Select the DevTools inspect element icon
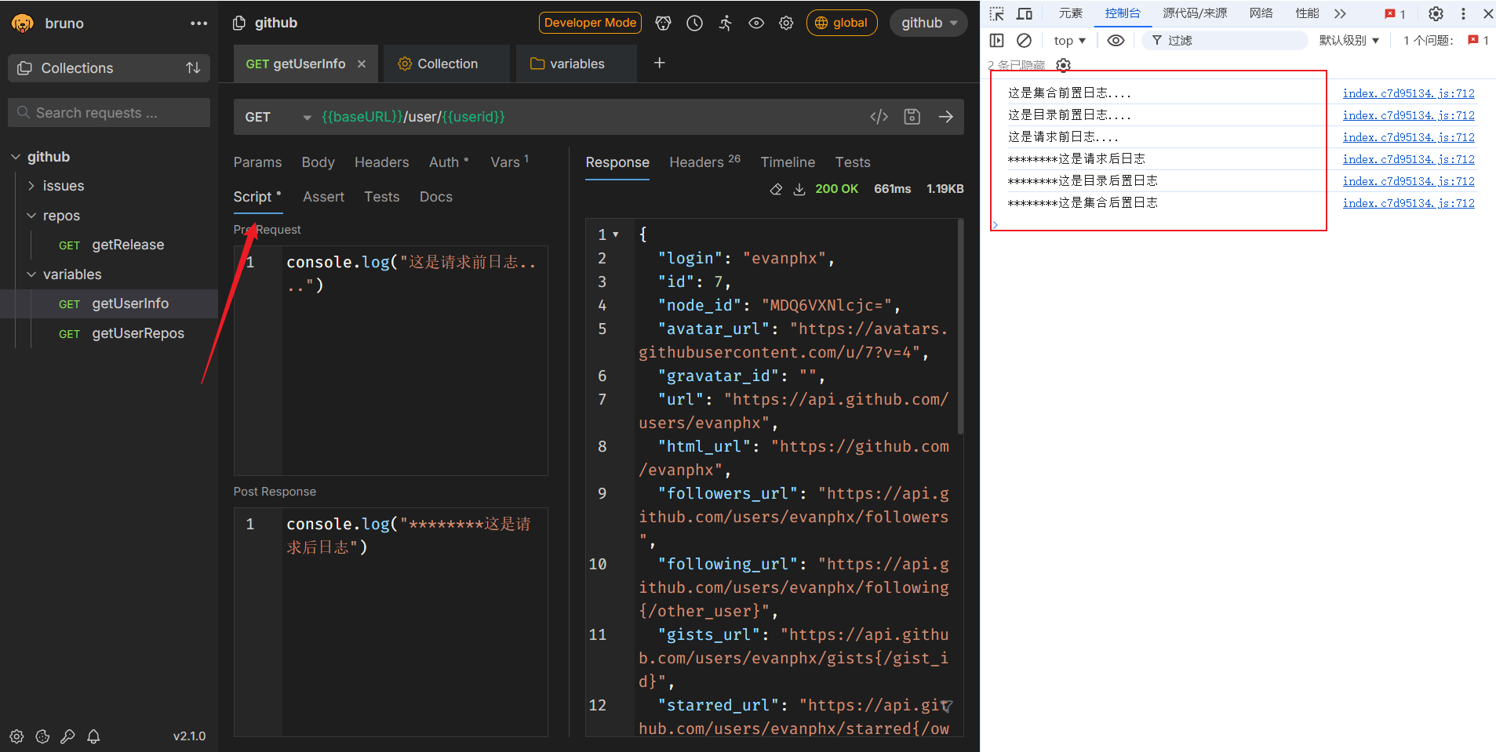 [x=997, y=13]
